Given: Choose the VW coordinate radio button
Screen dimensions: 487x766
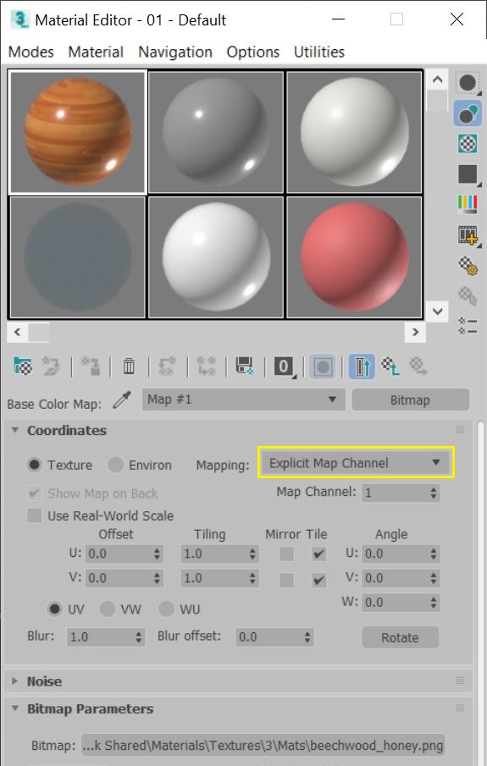Looking at the screenshot, I should click(x=107, y=609).
